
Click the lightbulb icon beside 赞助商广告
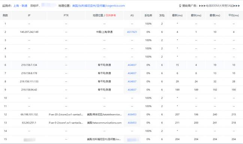[x=180, y=6]
